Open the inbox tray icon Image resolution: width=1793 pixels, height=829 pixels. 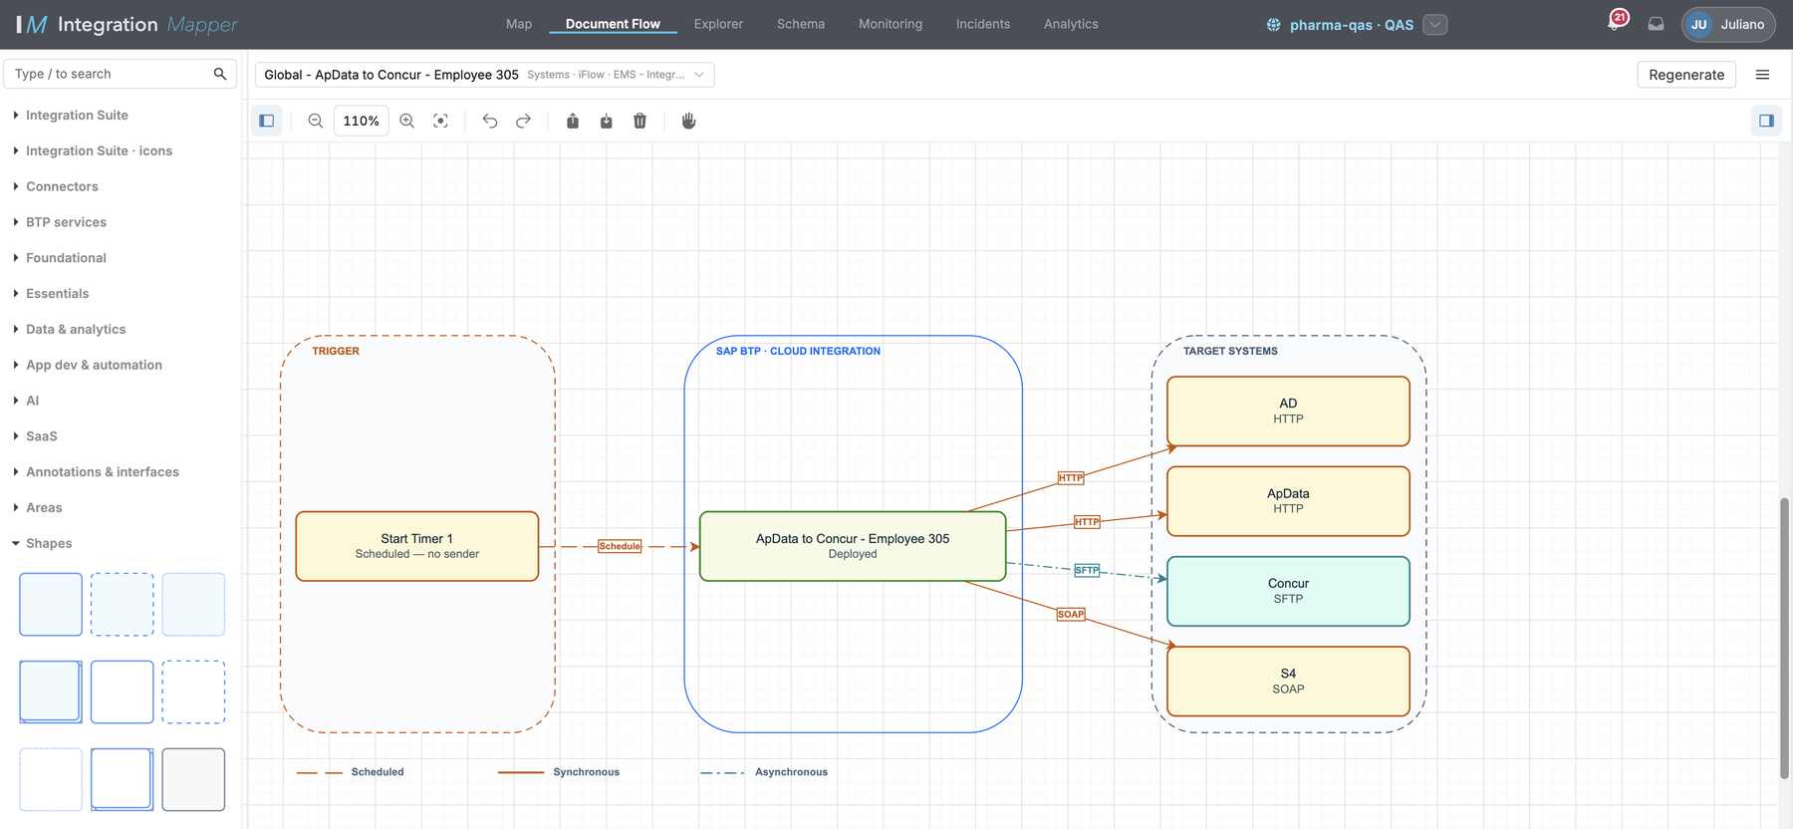1656,24
